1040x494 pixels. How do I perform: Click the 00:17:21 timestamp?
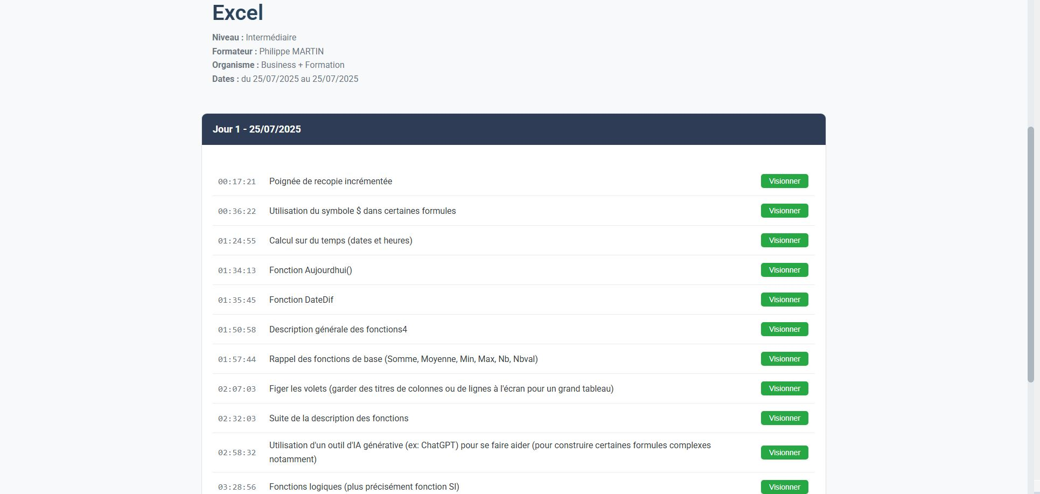tap(236, 182)
